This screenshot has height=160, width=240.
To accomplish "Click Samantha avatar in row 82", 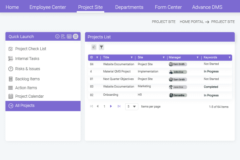I will (171, 95).
